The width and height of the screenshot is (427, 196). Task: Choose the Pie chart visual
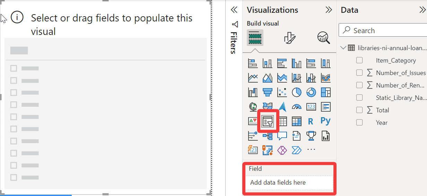coord(296,92)
